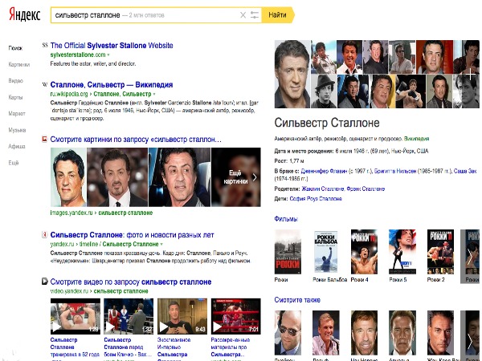
Task: Open Видео in the left menu
Action: (x=16, y=81)
